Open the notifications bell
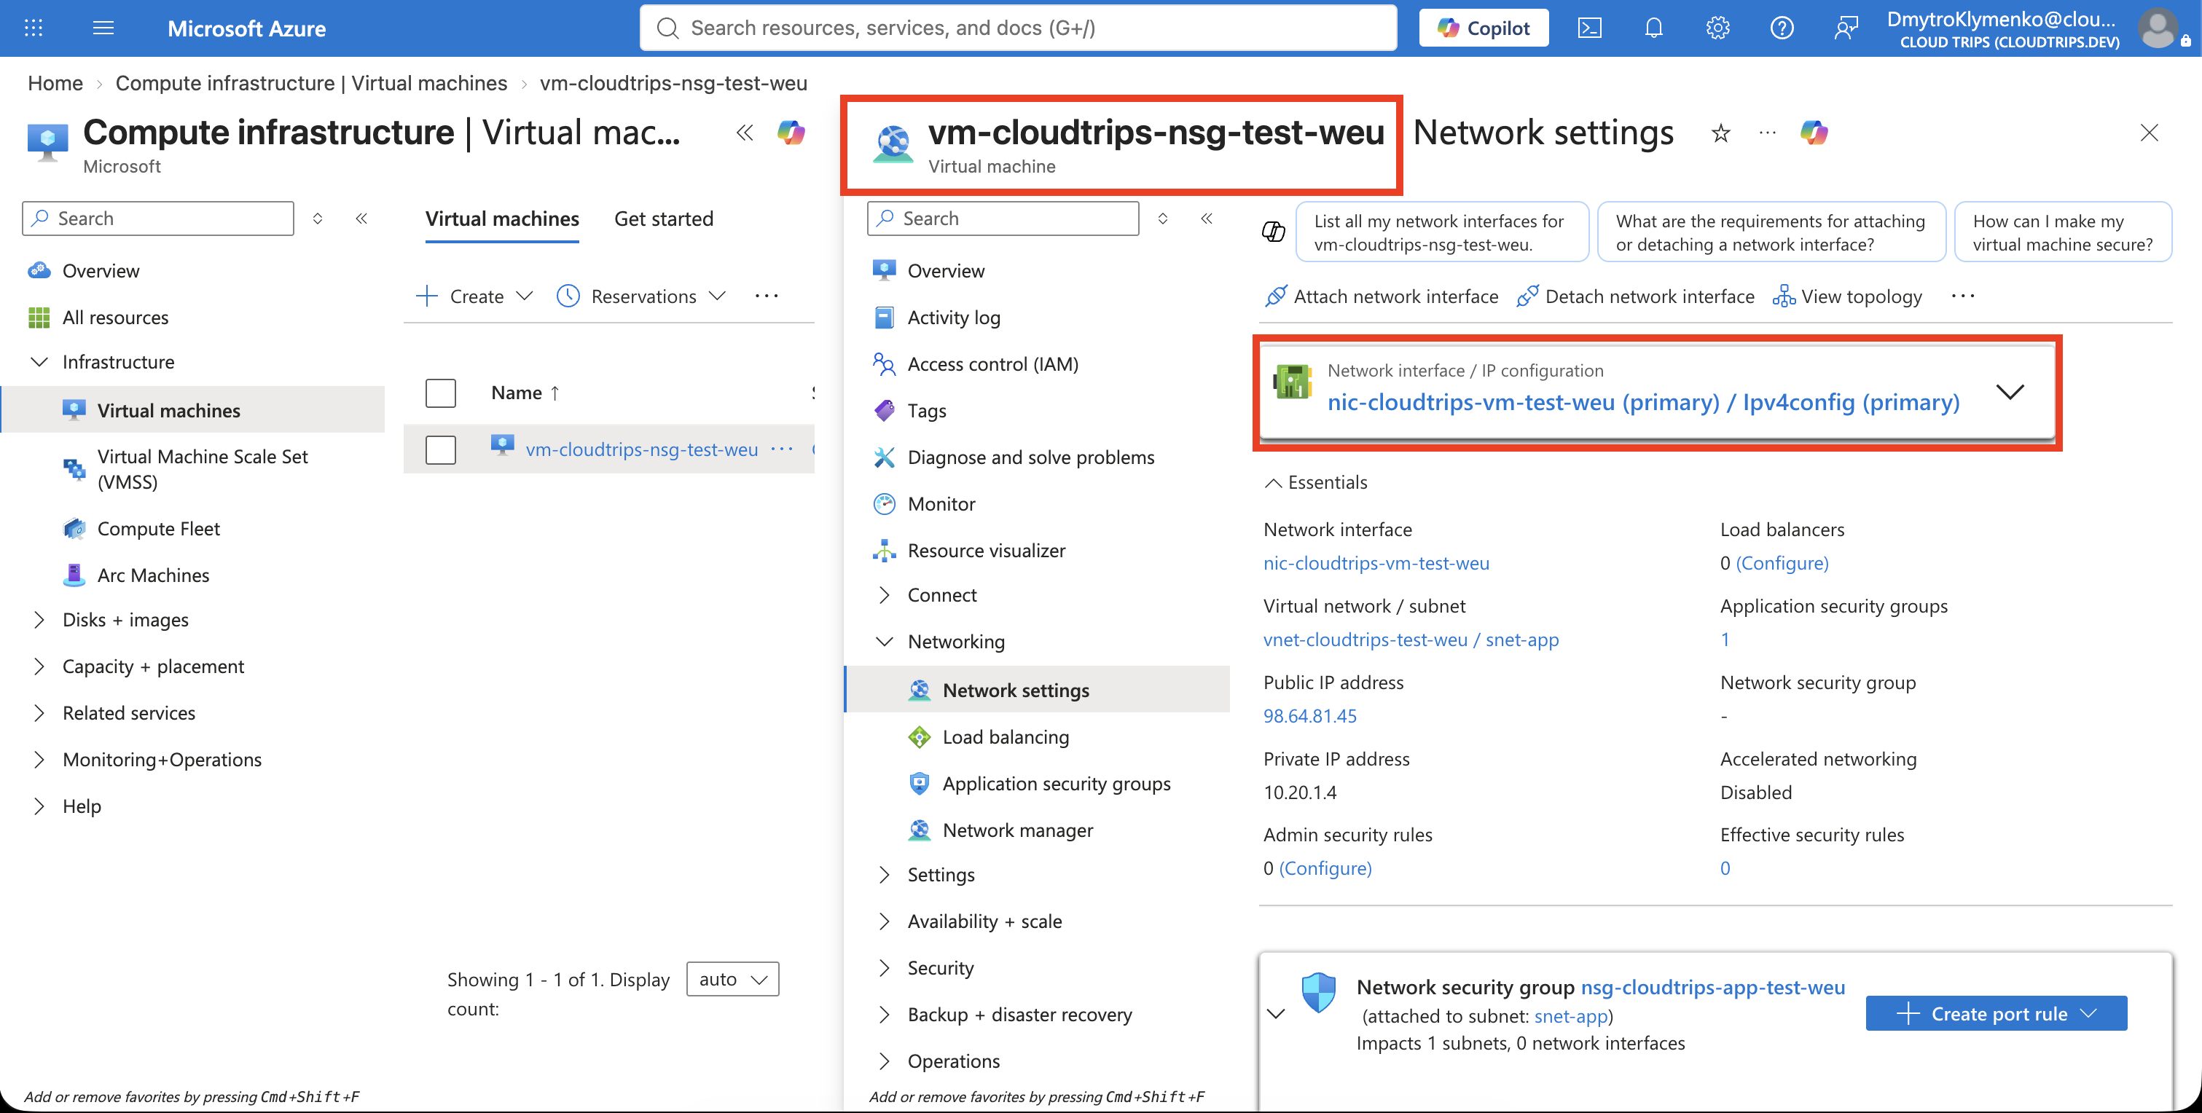This screenshot has height=1113, width=2202. point(1653,28)
